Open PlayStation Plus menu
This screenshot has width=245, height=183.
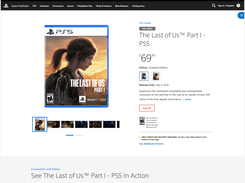(85, 6)
